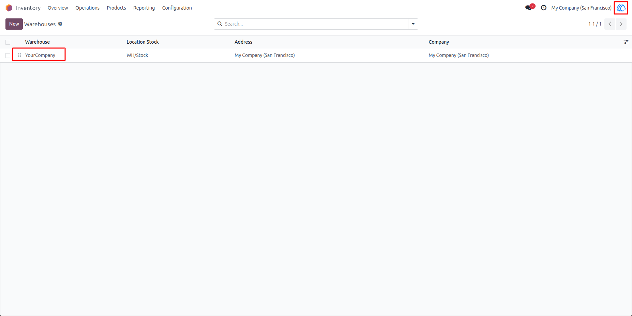Sort by the Location Stock column header
The image size is (632, 316).
tap(142, 42)
